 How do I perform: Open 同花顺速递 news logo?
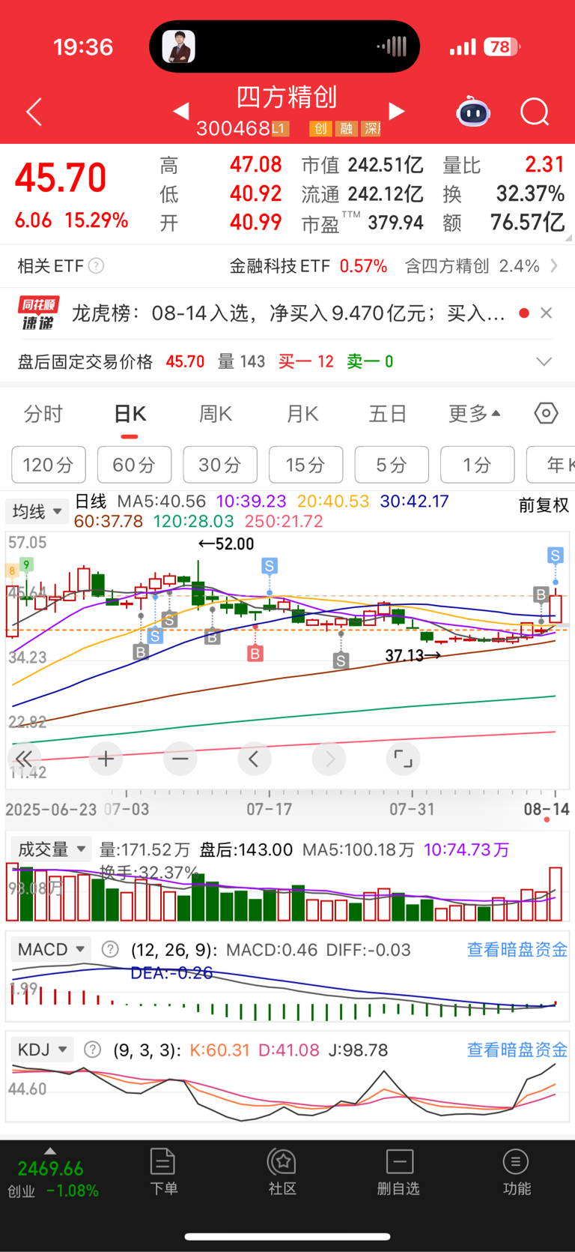point(38,313)
